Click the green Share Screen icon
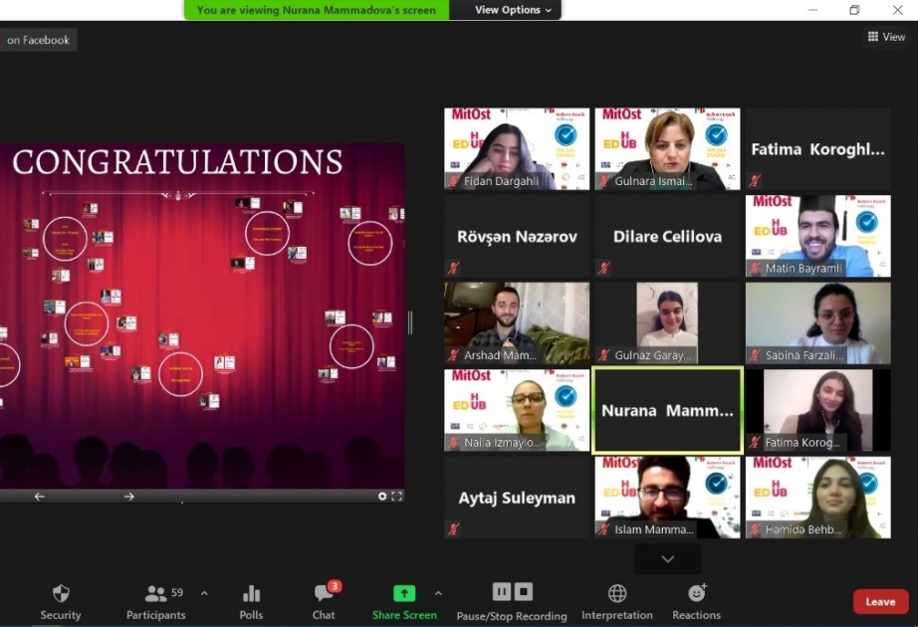This screenshot has width=918, height=627. point(404,593)
